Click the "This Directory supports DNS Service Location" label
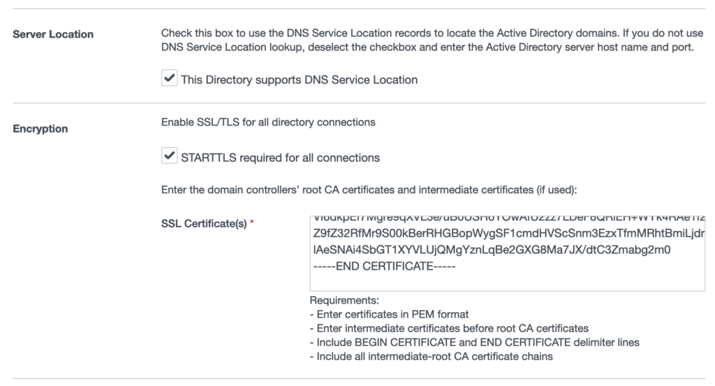The width and height of the screenshot is (715, 386). click(299, 80)
